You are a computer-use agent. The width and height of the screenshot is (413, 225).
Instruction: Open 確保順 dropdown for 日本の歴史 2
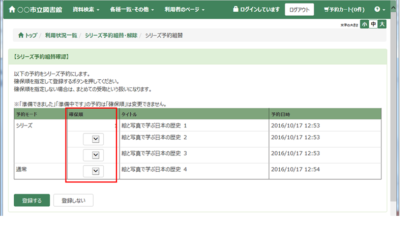click(95, 139)
